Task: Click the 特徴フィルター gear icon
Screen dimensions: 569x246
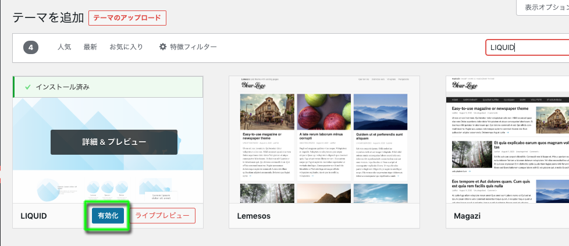Action: coord(163,47)
